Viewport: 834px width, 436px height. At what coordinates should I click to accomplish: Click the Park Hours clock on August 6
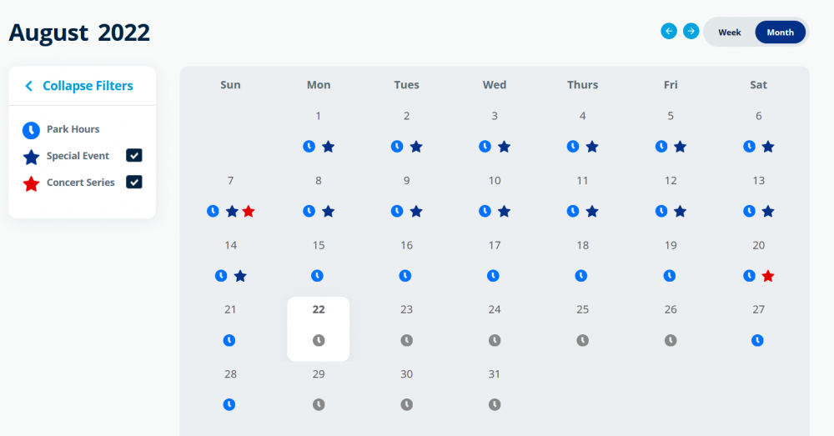click(x=749, y=147)
